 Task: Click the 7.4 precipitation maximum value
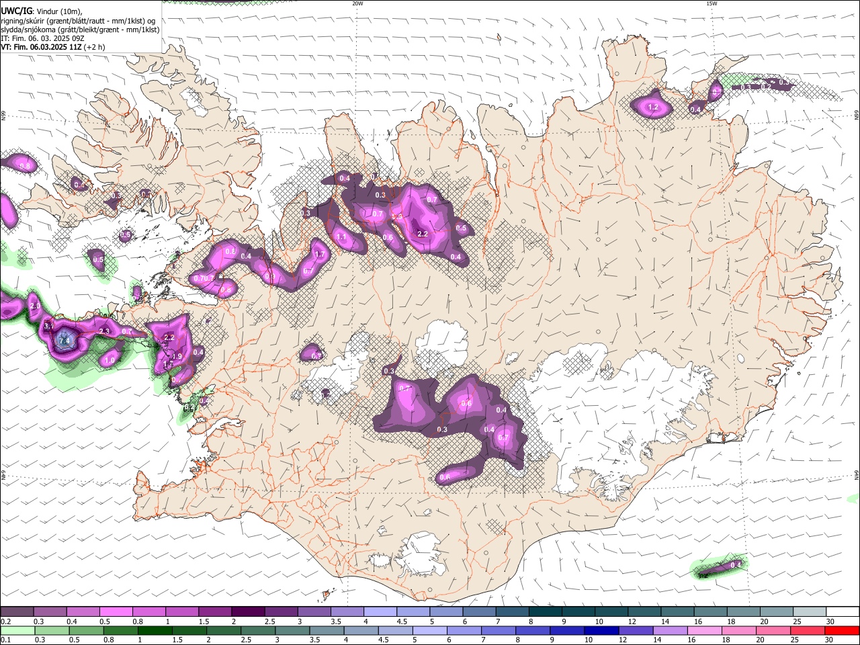pyautogui.click(x=64, y=342)
